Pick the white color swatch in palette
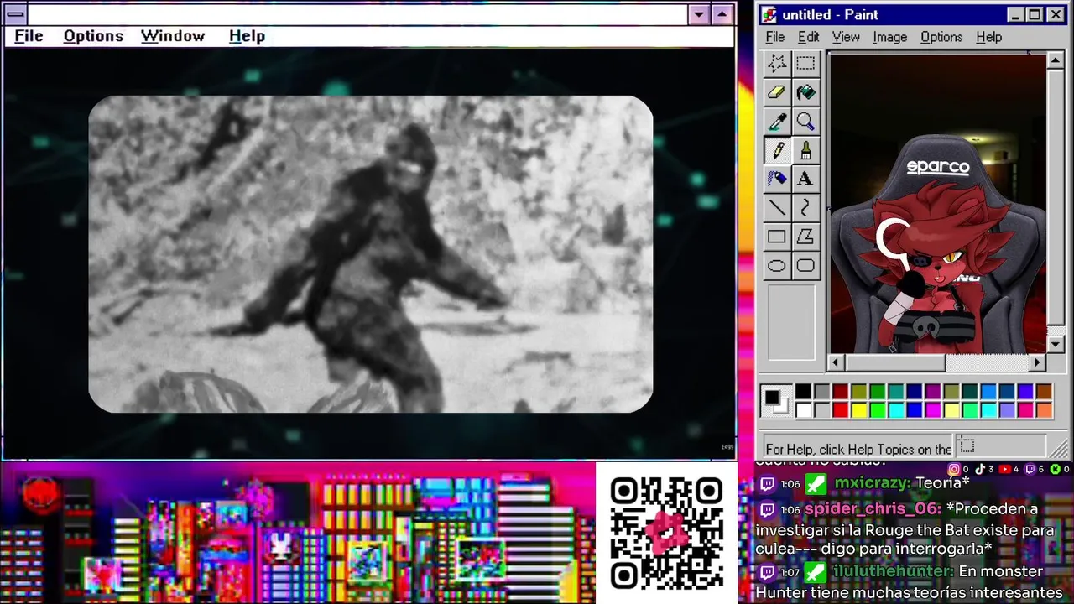 tap(803, 410)
